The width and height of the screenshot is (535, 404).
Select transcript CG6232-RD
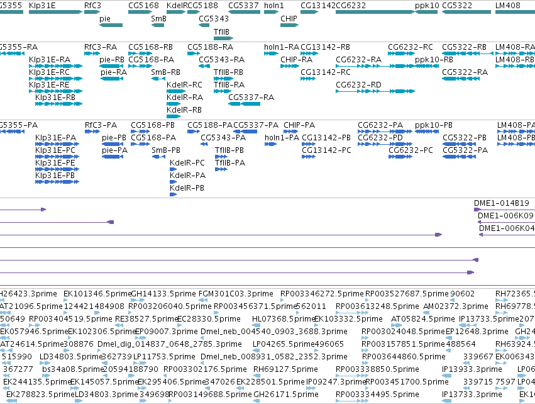tap(375, 91)
